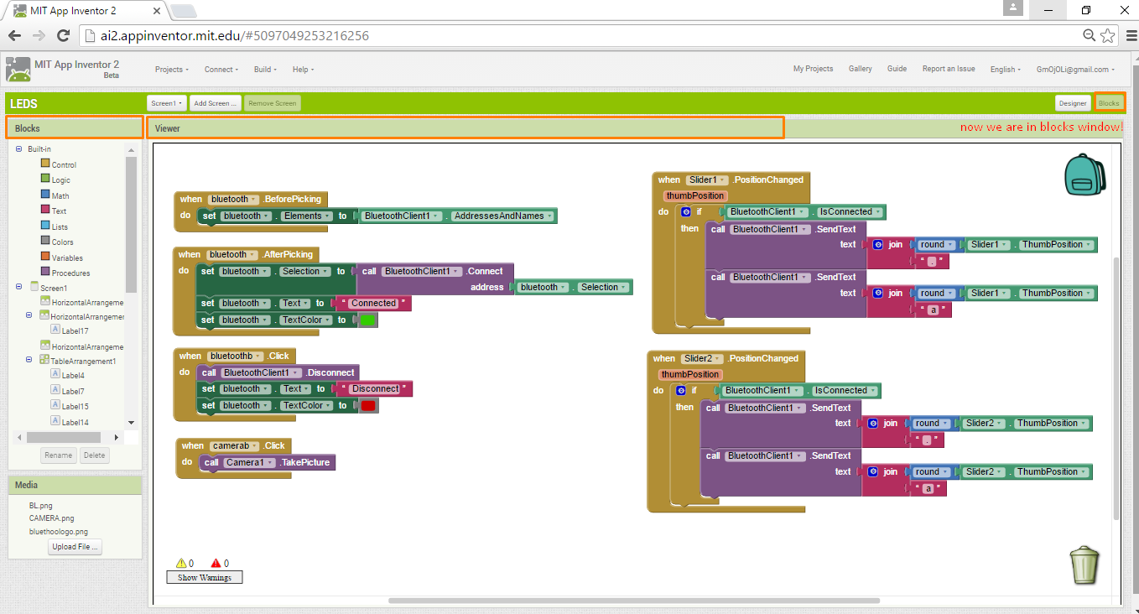Click the Blocks view button

pos(1109,103)
